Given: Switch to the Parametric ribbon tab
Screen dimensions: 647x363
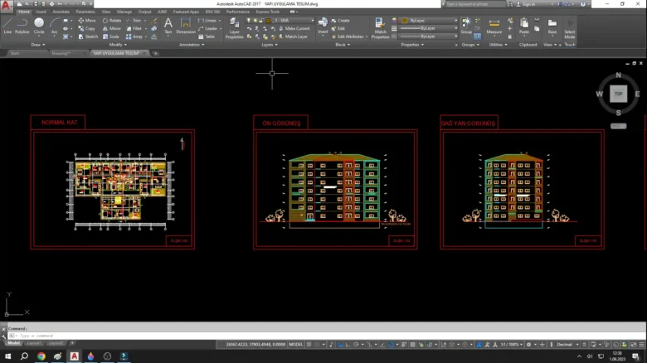Looking at the screenshot, I should pos(85,12).
